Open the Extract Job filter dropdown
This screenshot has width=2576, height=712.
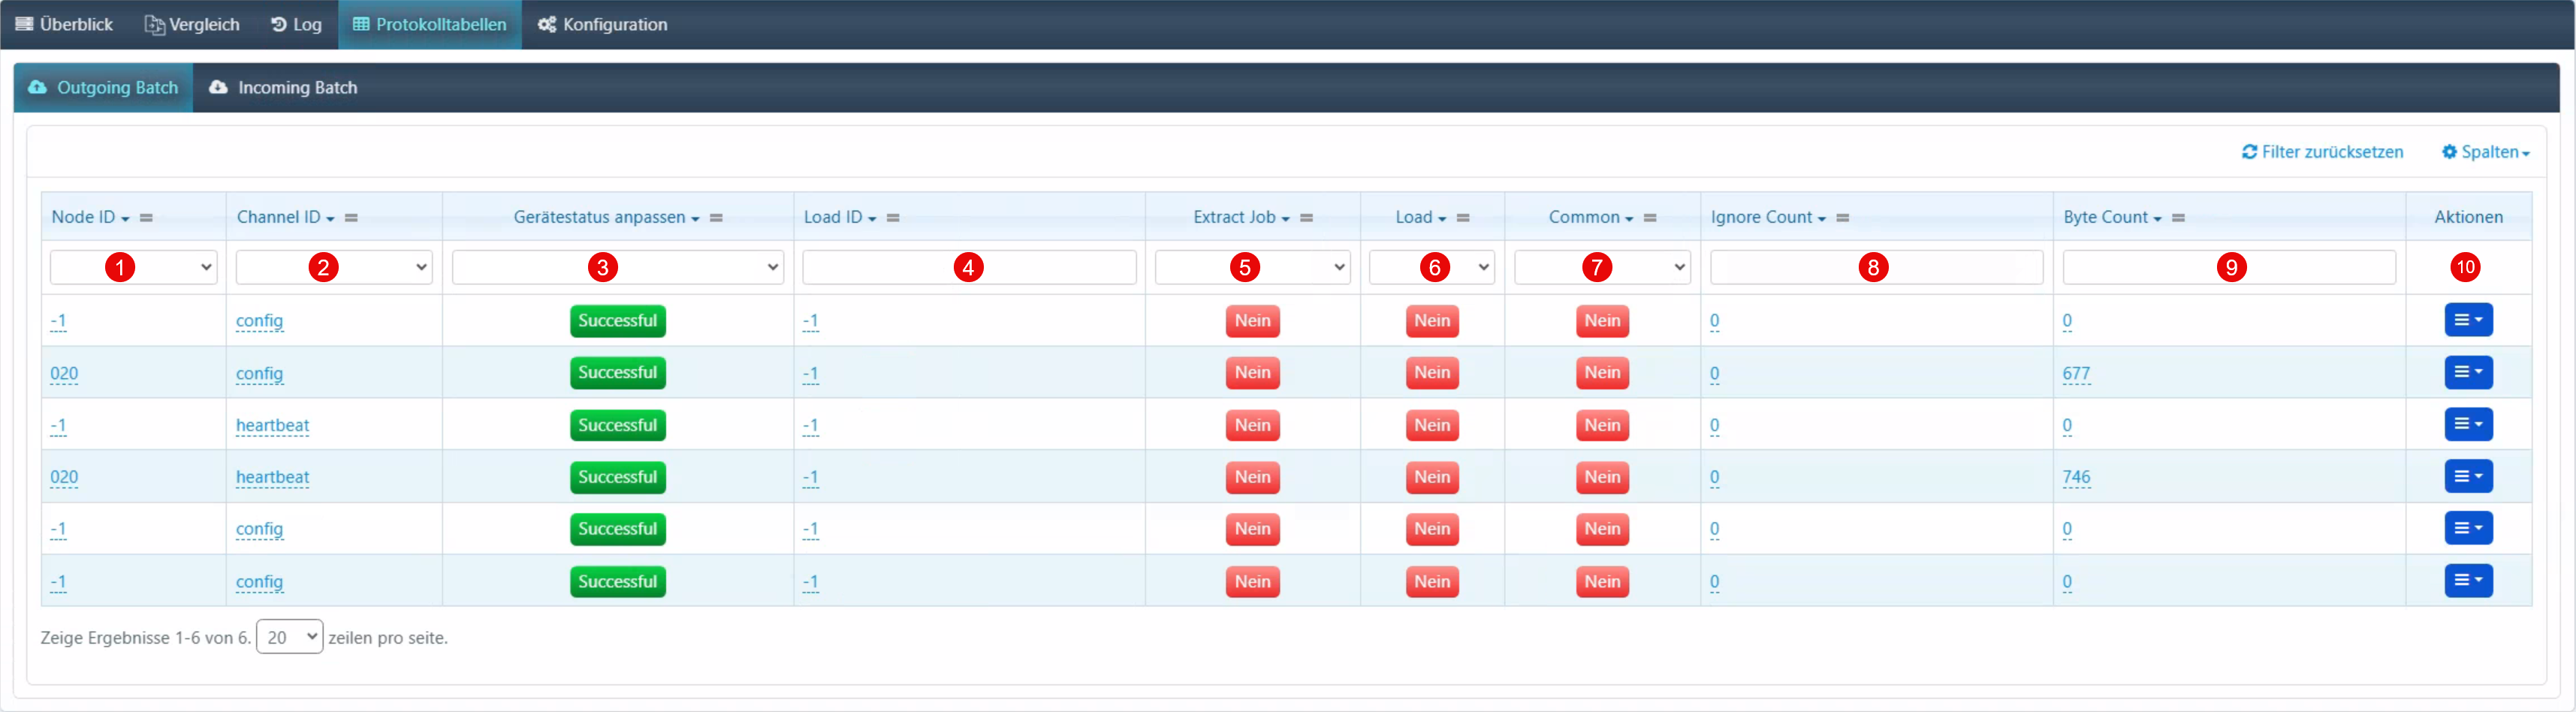click(1252, 268)
